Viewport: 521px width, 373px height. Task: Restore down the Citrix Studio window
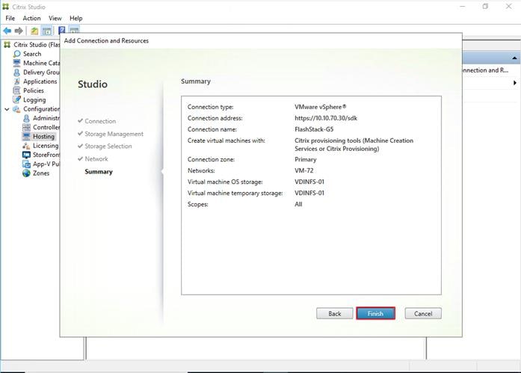(485, 6)
